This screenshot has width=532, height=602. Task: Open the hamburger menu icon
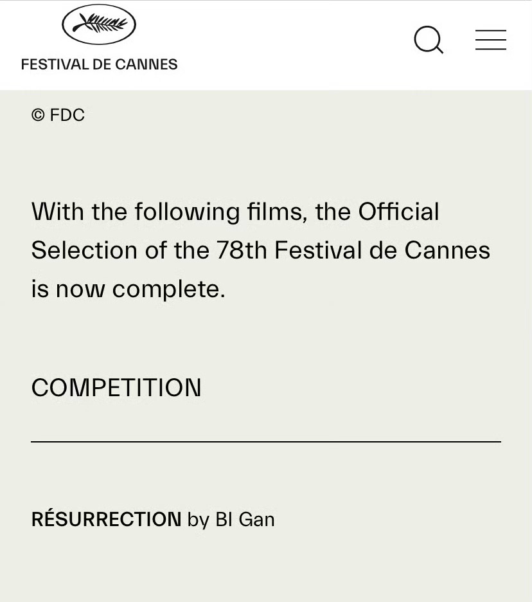pos(491,39)
